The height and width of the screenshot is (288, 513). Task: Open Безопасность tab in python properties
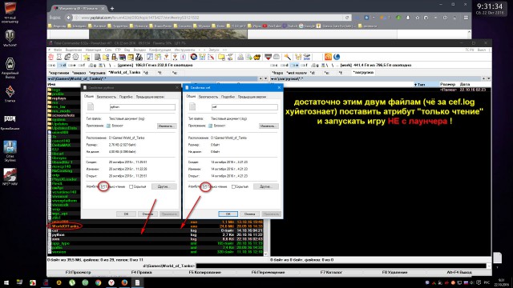[107, 97]
